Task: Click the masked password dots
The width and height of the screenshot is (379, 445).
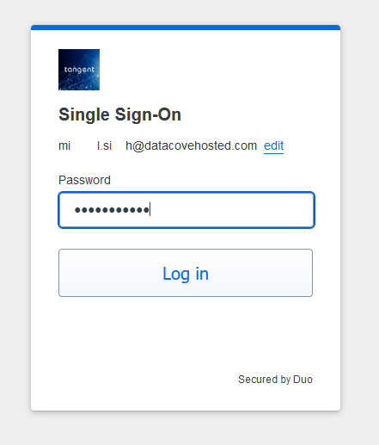Action: click(x=112, y=210)
